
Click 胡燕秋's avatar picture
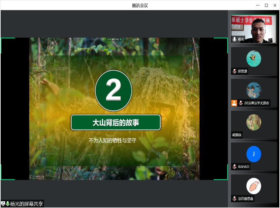point(253,123)
